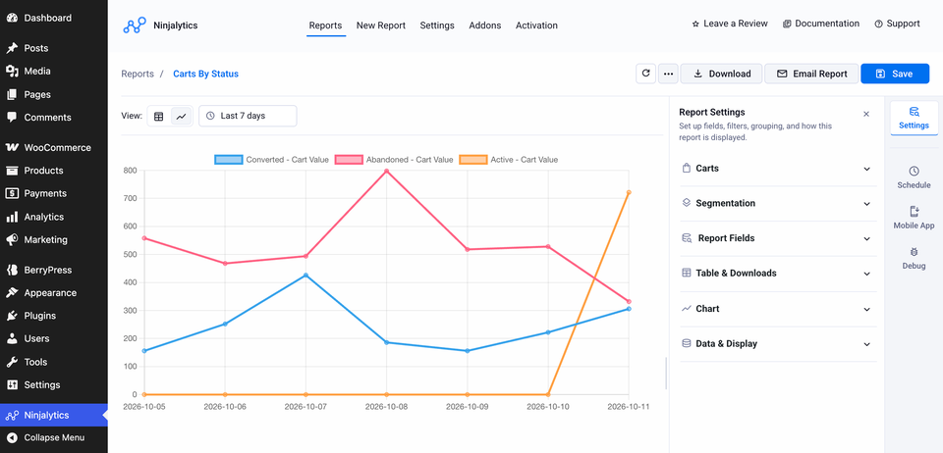Expand the Carts section

(778, 169)
